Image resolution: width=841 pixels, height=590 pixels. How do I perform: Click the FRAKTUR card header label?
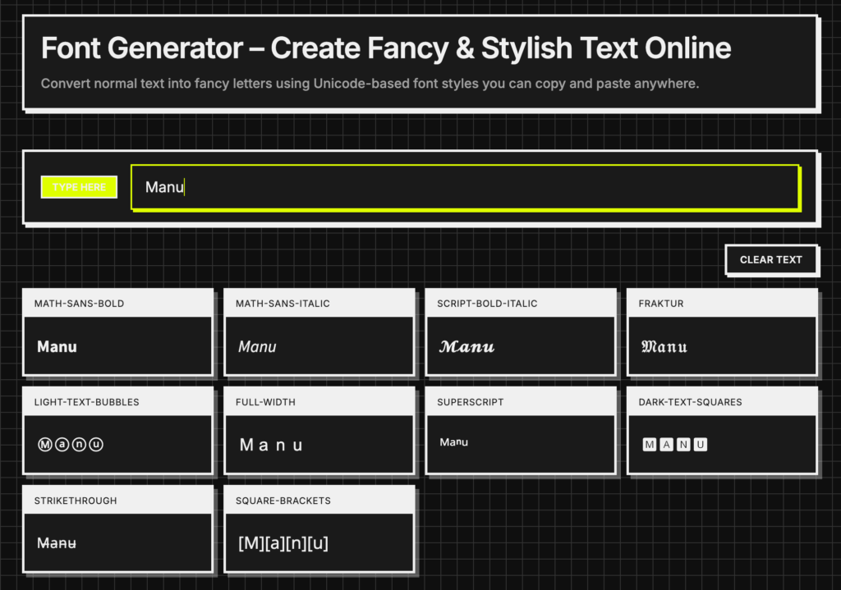click(x=660, y=304)
